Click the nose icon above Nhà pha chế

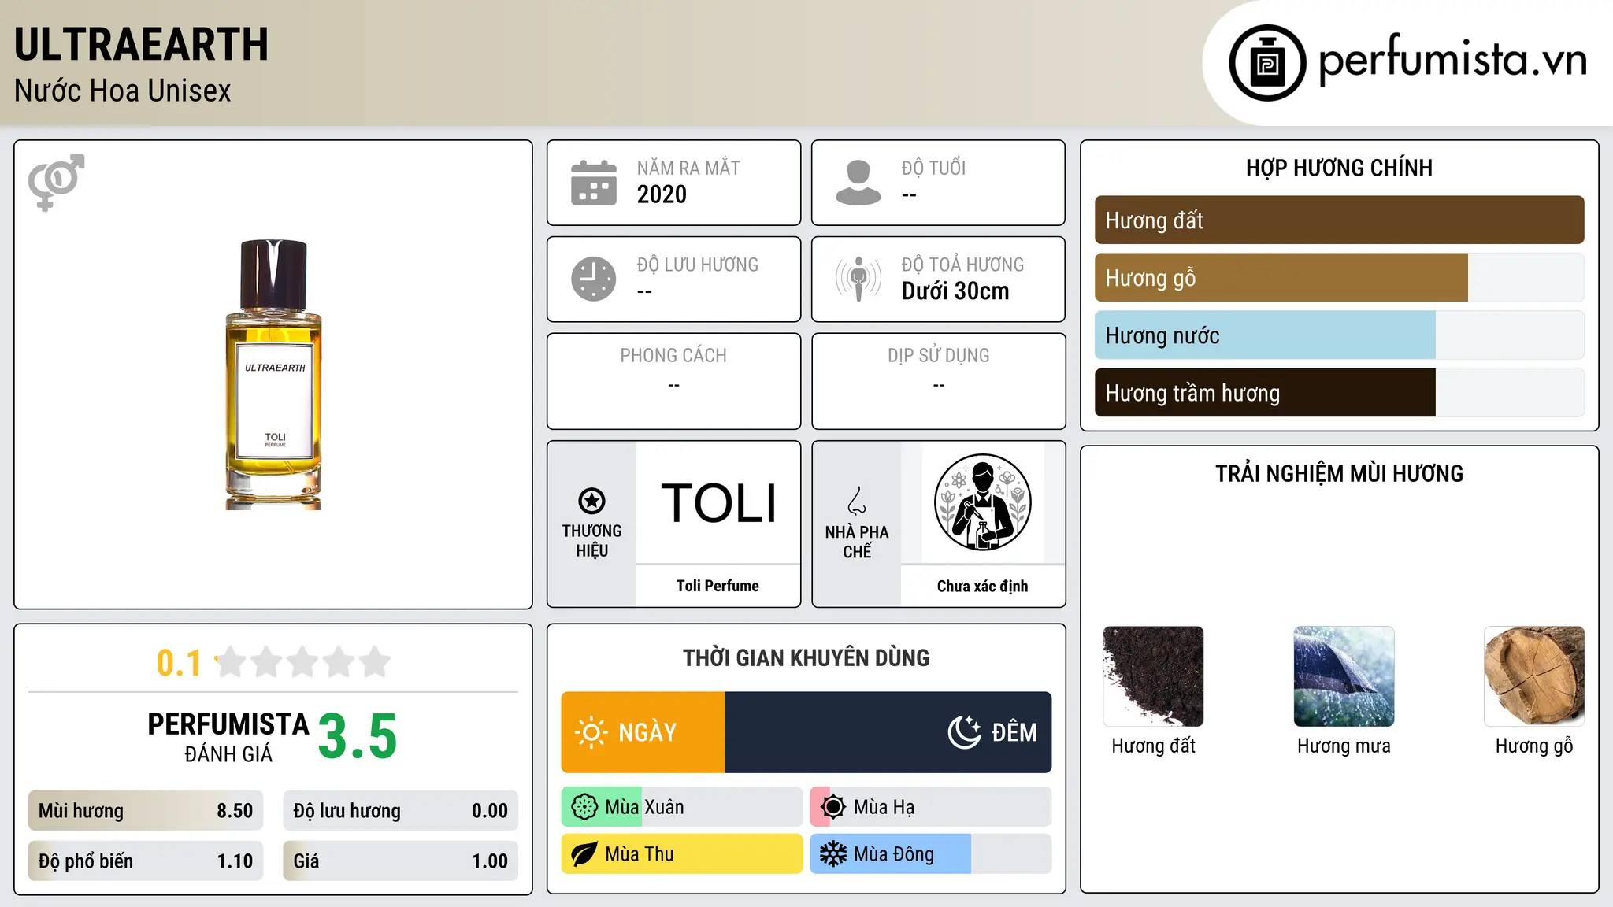click(x=857, y=501)
